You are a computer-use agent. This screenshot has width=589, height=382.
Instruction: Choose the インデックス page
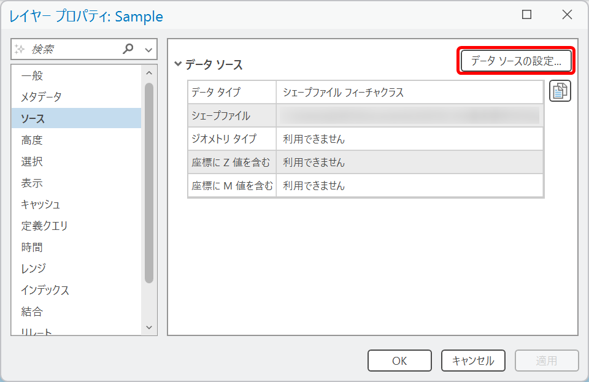pos(45,290)
